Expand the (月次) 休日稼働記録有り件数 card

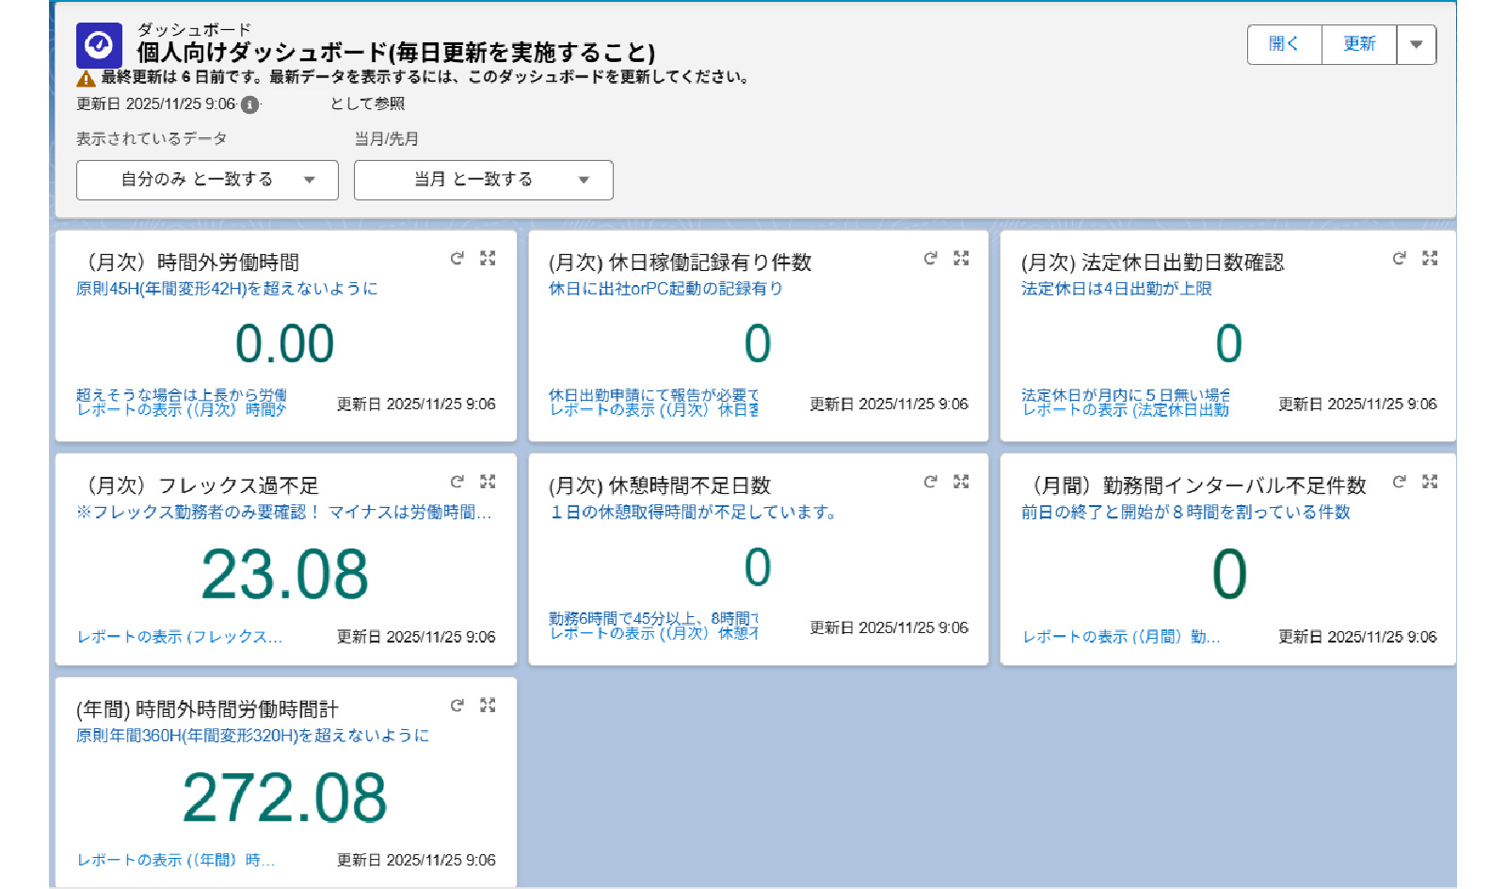click(x=961, y=258)
